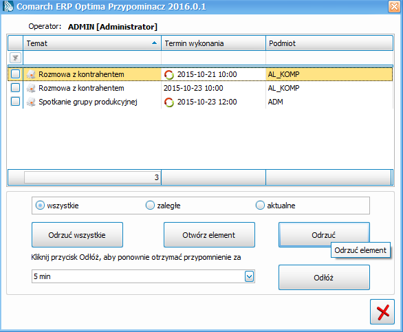The image size is (403, 332).
Task: Click the Podmiot filter field
Action: click(329, 58)
